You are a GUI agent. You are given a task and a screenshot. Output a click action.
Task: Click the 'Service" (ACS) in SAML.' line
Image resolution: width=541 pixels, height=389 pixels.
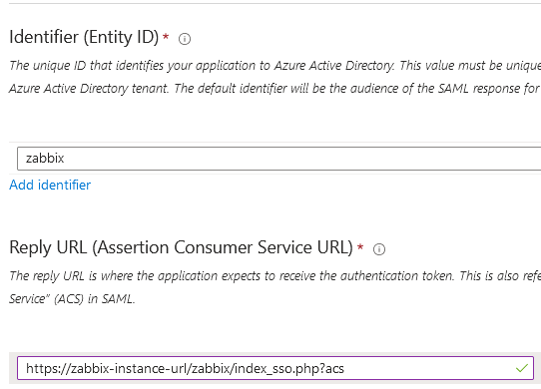click(x=72, y=298)
